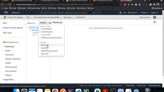Viewport: 164px width, 92px height.
Task: Open Usage Plans in the sidebar
Action: click(8, 79)
